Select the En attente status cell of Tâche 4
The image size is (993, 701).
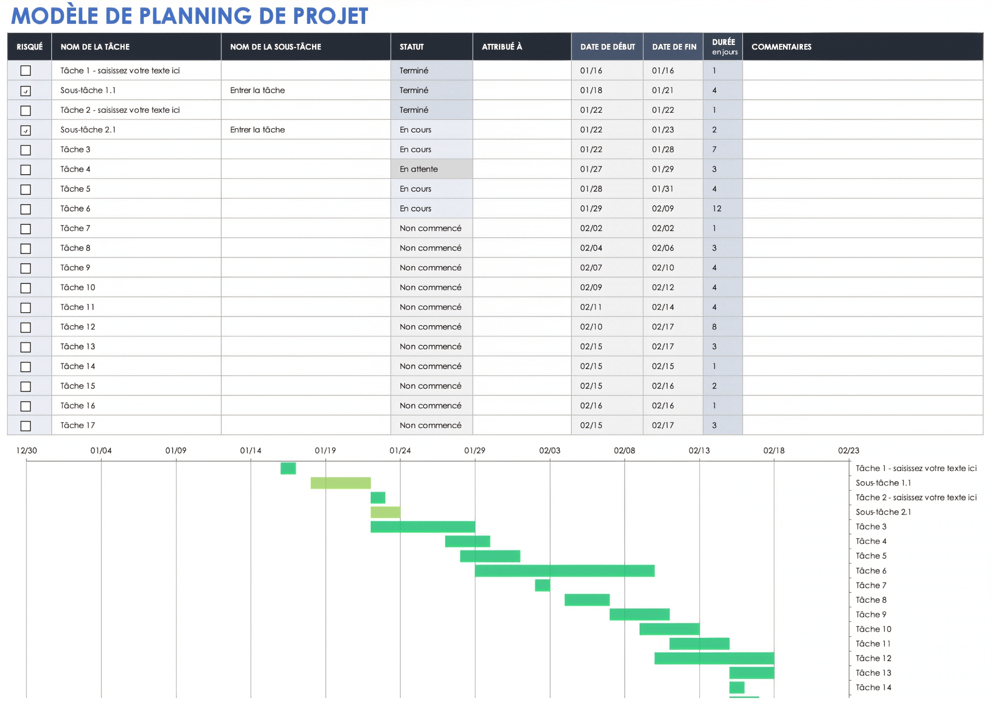click(432, 169)
